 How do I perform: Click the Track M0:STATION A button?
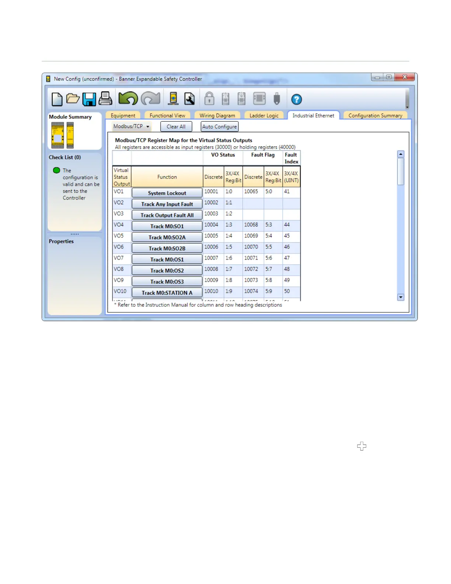pyautogui.click(x=167, y=292)
